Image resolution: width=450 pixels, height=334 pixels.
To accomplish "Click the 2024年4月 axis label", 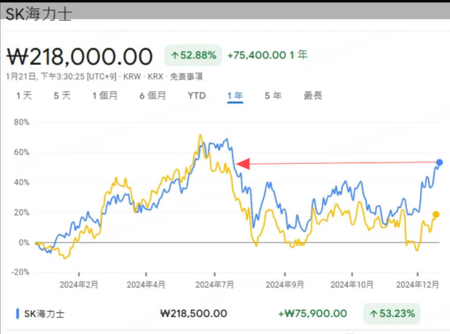I will click(146, 285).
